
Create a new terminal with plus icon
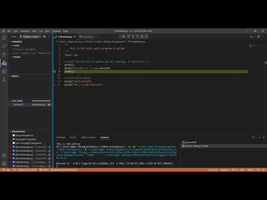click(253, 137)
